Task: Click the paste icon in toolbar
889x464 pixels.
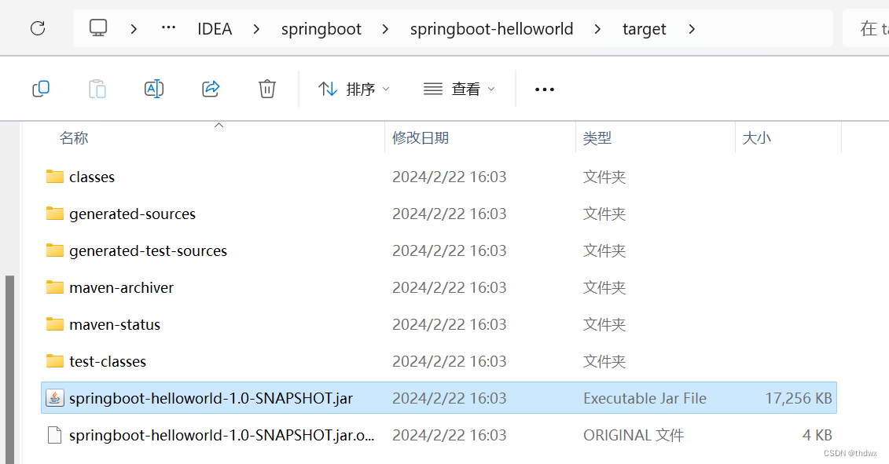Action: [x=97, y=89]
